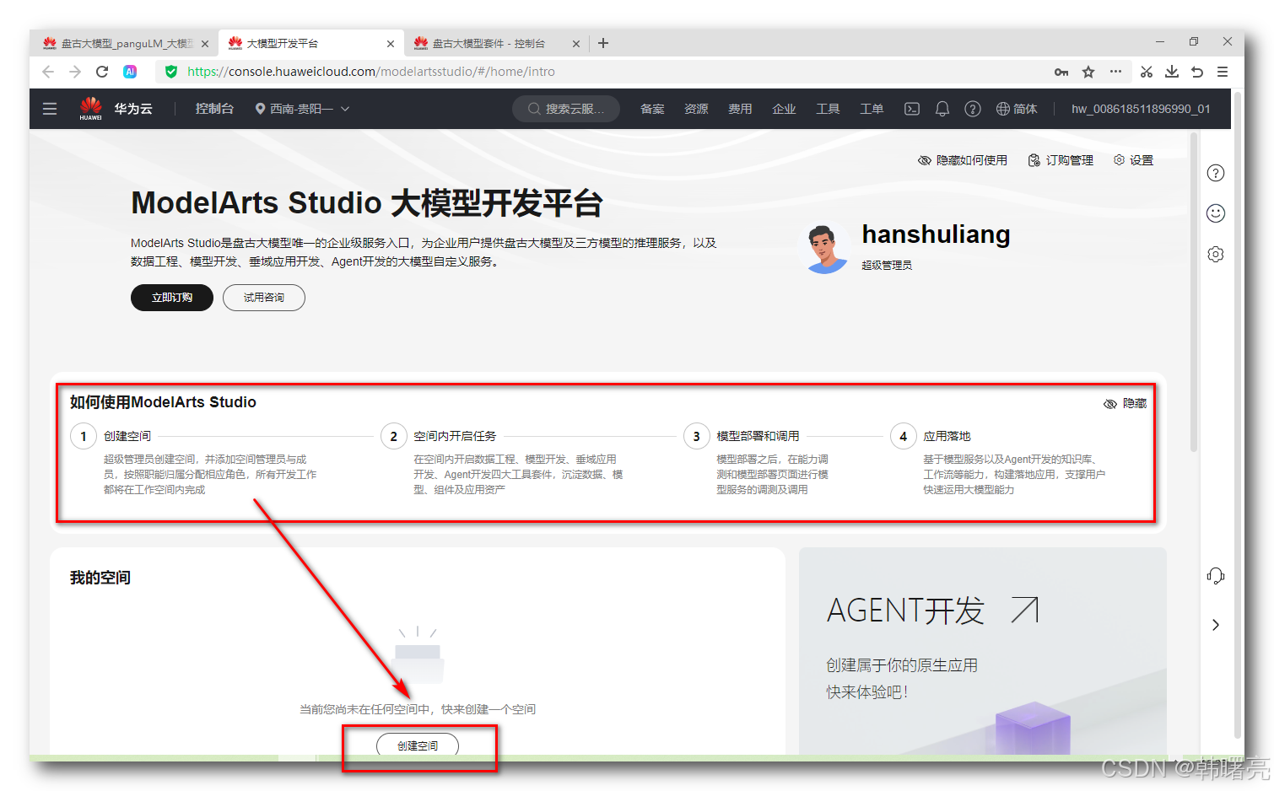Open the 工单 menu

872,109
